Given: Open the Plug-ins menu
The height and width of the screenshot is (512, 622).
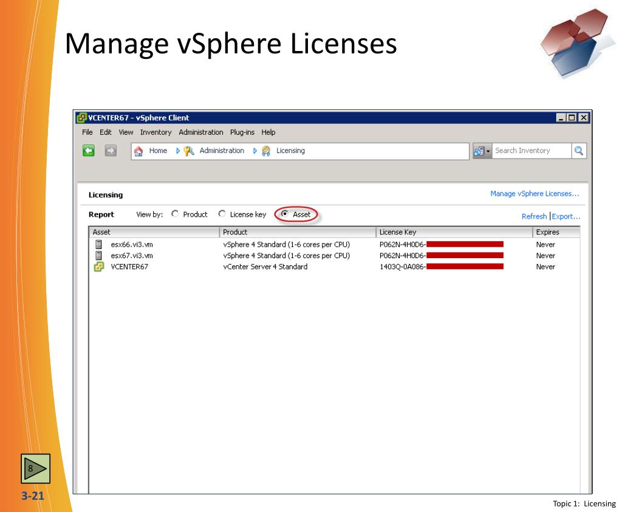Looking at the screenshot, I should coord(242,132).
